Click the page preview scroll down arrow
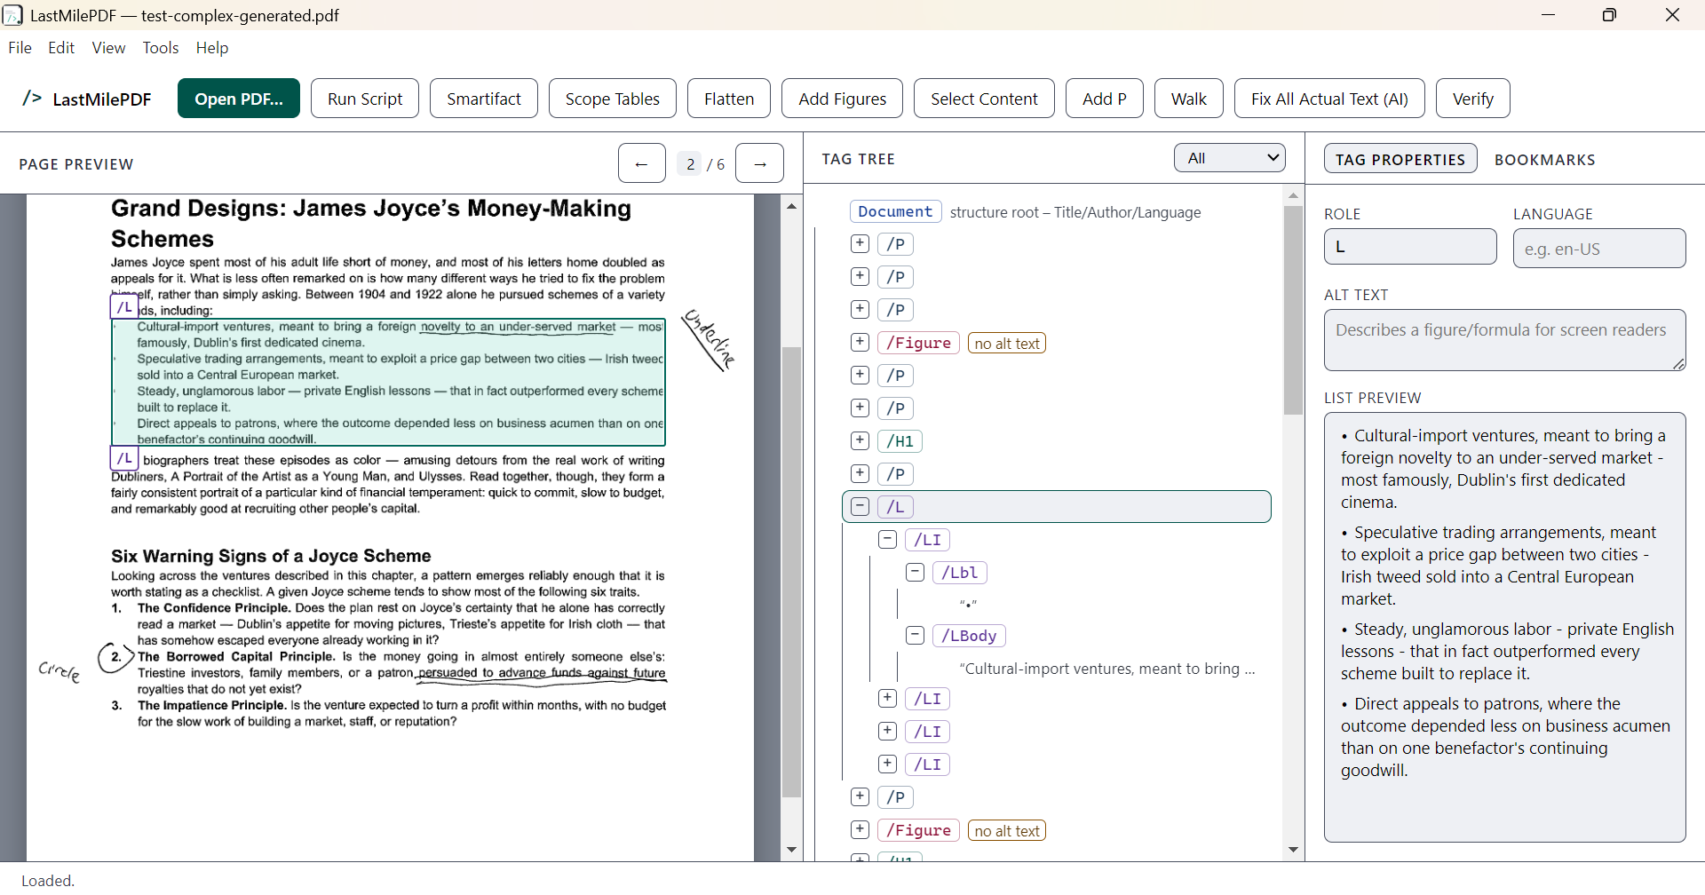Screen dimensions: 1705x895 point(791,850)
